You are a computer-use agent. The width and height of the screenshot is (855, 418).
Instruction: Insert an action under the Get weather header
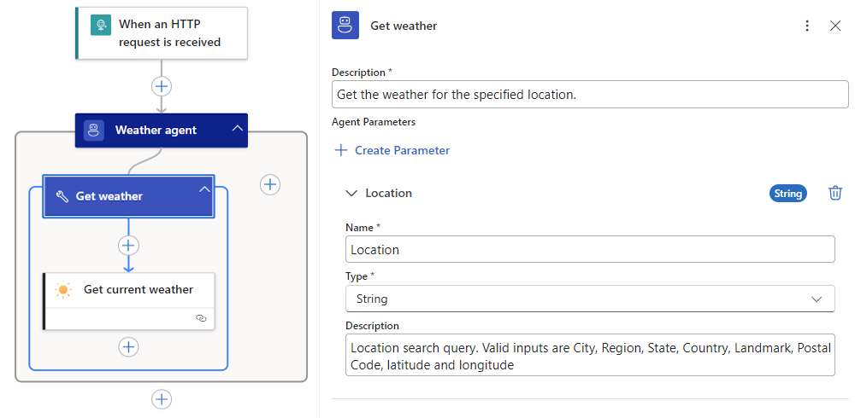pos(128,246)
